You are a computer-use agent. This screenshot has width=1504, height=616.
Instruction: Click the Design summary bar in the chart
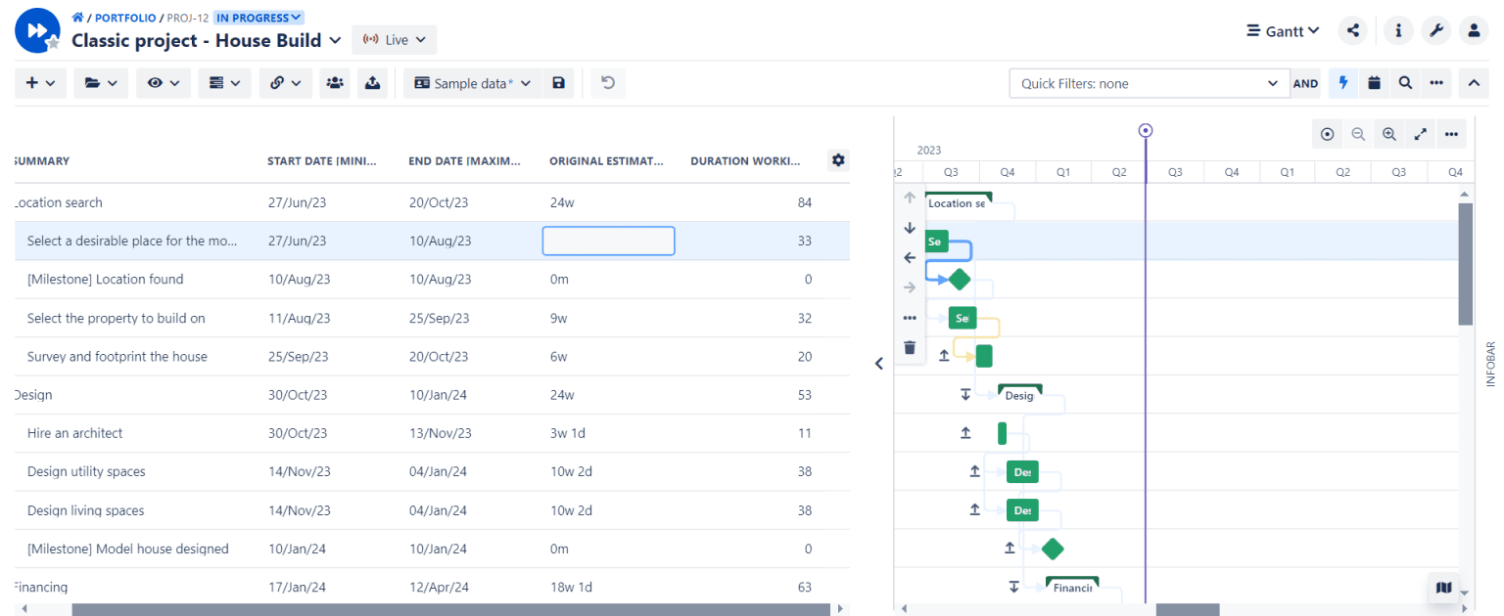[x=1019, y=393]
